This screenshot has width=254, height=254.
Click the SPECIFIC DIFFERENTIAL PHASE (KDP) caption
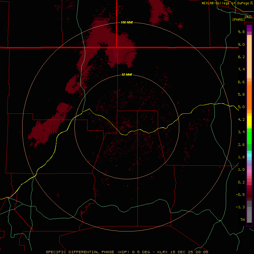tap(87, 252)
